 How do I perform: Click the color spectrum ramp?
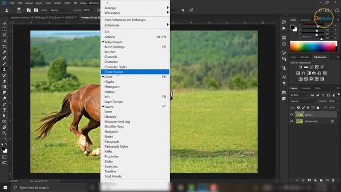pyautogui.click(x=313, y=46)
